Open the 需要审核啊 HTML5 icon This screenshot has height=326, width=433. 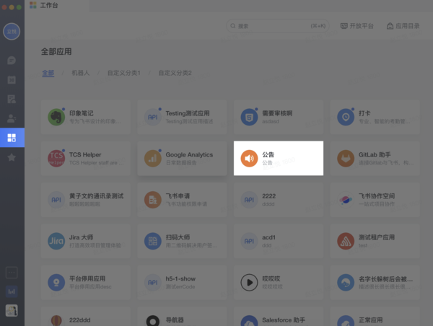249,117
